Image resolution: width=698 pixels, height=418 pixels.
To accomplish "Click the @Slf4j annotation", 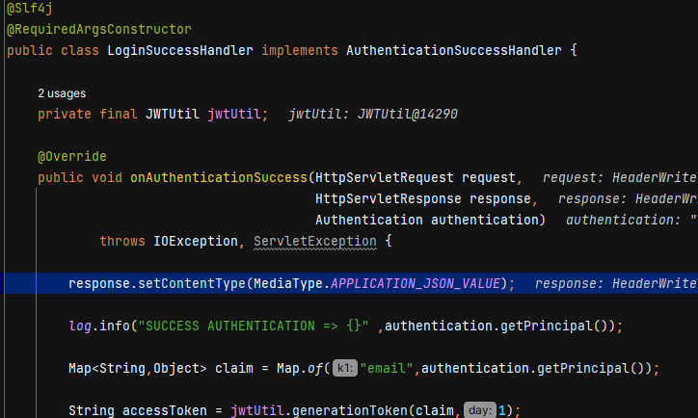I will 30,8.
